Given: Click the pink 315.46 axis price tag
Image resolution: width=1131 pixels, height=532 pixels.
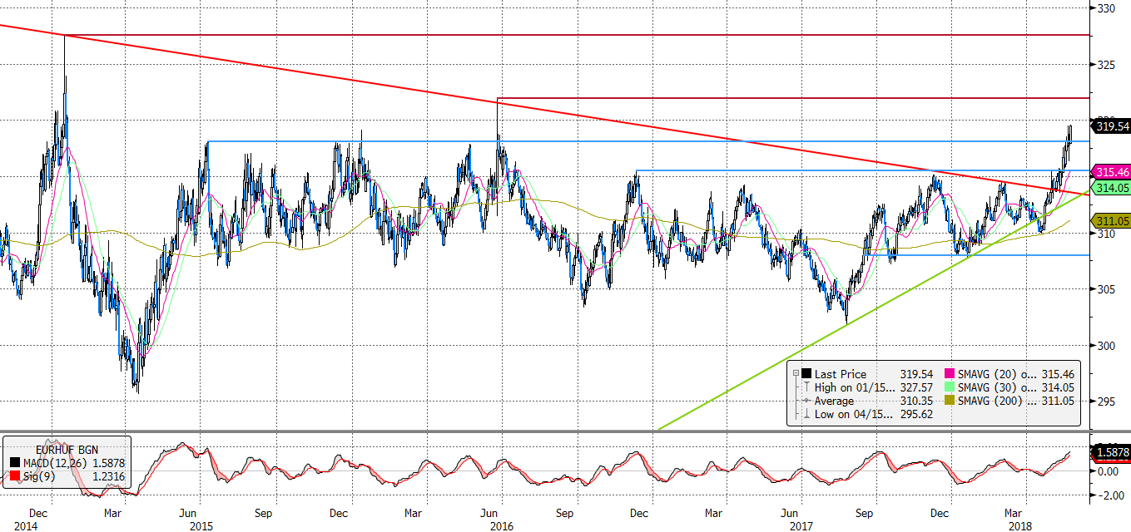Looking at the screenshot, I should click(x=1111, y=172).
